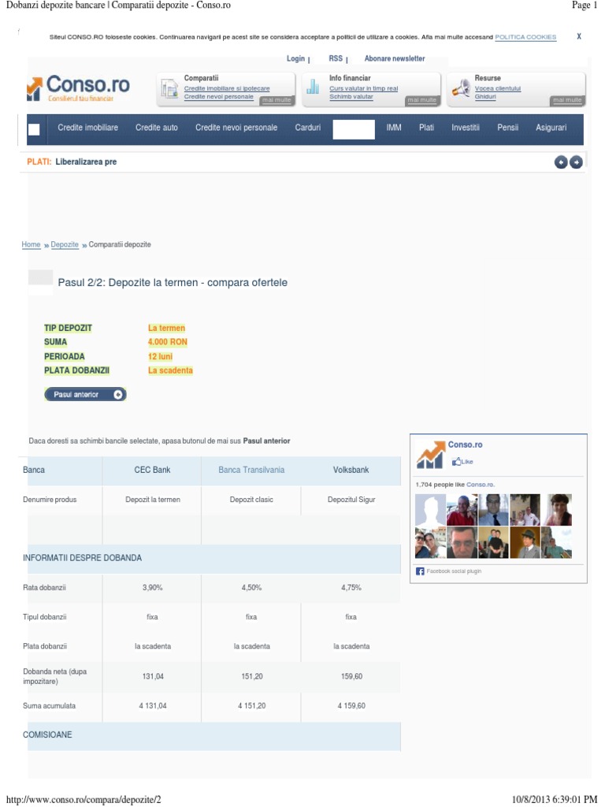Click the 131,04 net interest value
The width and height of the screenshot is (605, 807).
click(x=153, y=676)
